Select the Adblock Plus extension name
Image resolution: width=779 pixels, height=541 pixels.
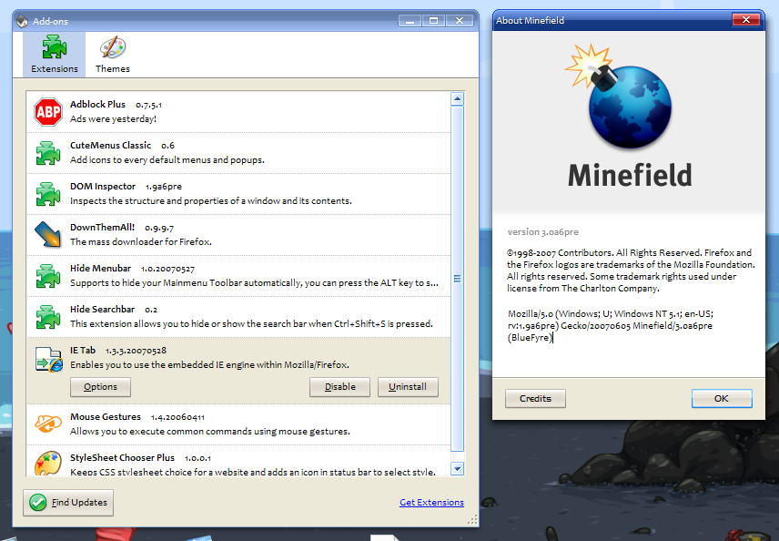97,105
